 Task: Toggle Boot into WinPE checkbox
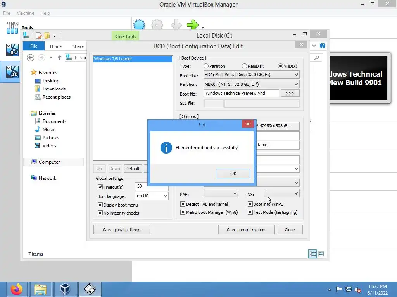click(x=250, y=204)
